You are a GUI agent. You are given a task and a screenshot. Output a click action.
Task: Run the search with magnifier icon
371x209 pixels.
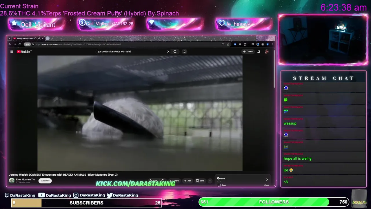pos(175,52)
